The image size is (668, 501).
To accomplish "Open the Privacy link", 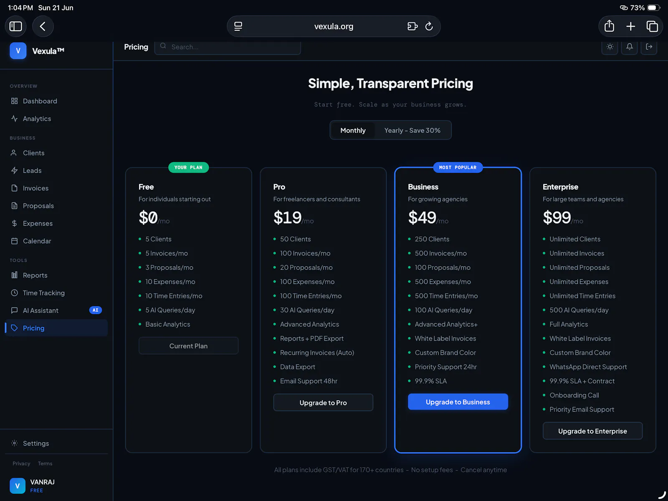I will [21, 464].
